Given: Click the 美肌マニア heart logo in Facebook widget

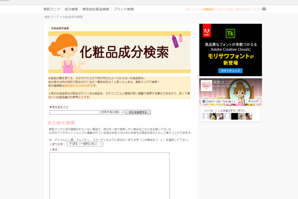Looking at the screenshot, I should (206, 86).
